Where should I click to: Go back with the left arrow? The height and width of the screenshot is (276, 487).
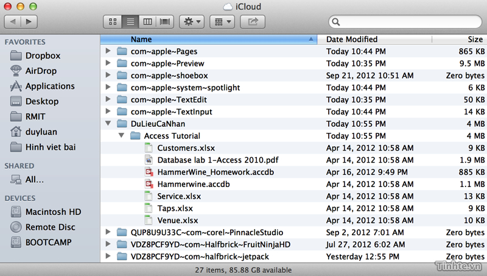click(12, 22)
